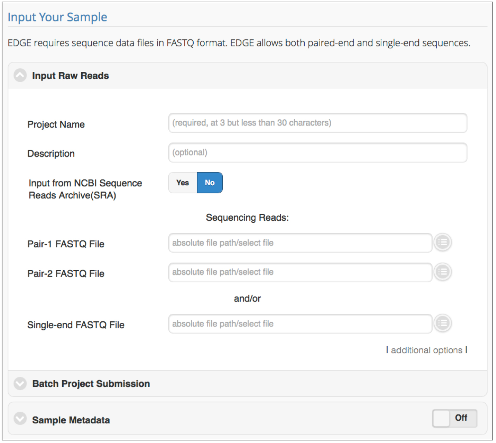
Task: Click the Description label
Action: tap(51, 153)
